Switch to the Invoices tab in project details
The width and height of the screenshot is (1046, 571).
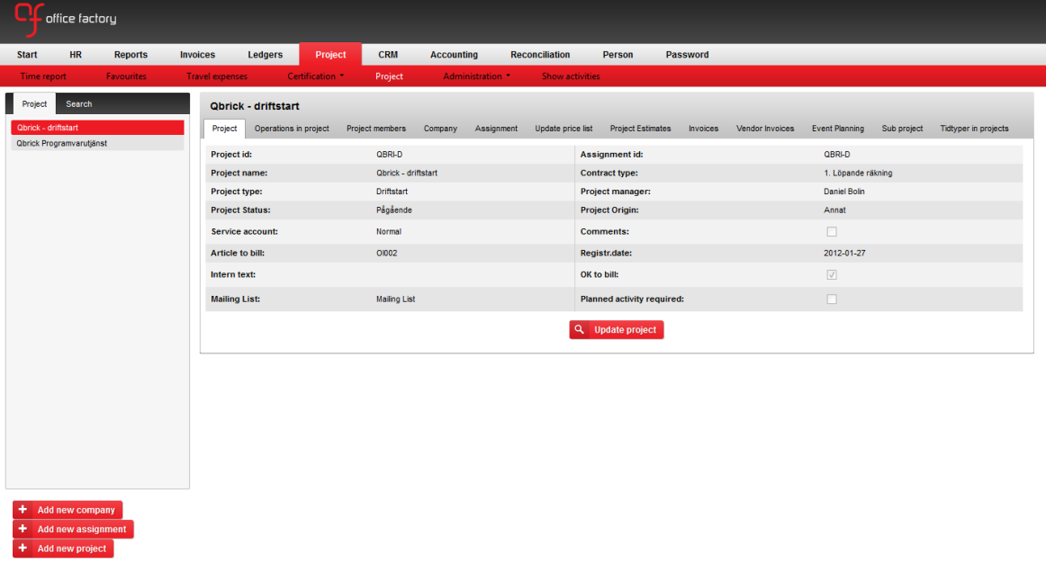704,129
